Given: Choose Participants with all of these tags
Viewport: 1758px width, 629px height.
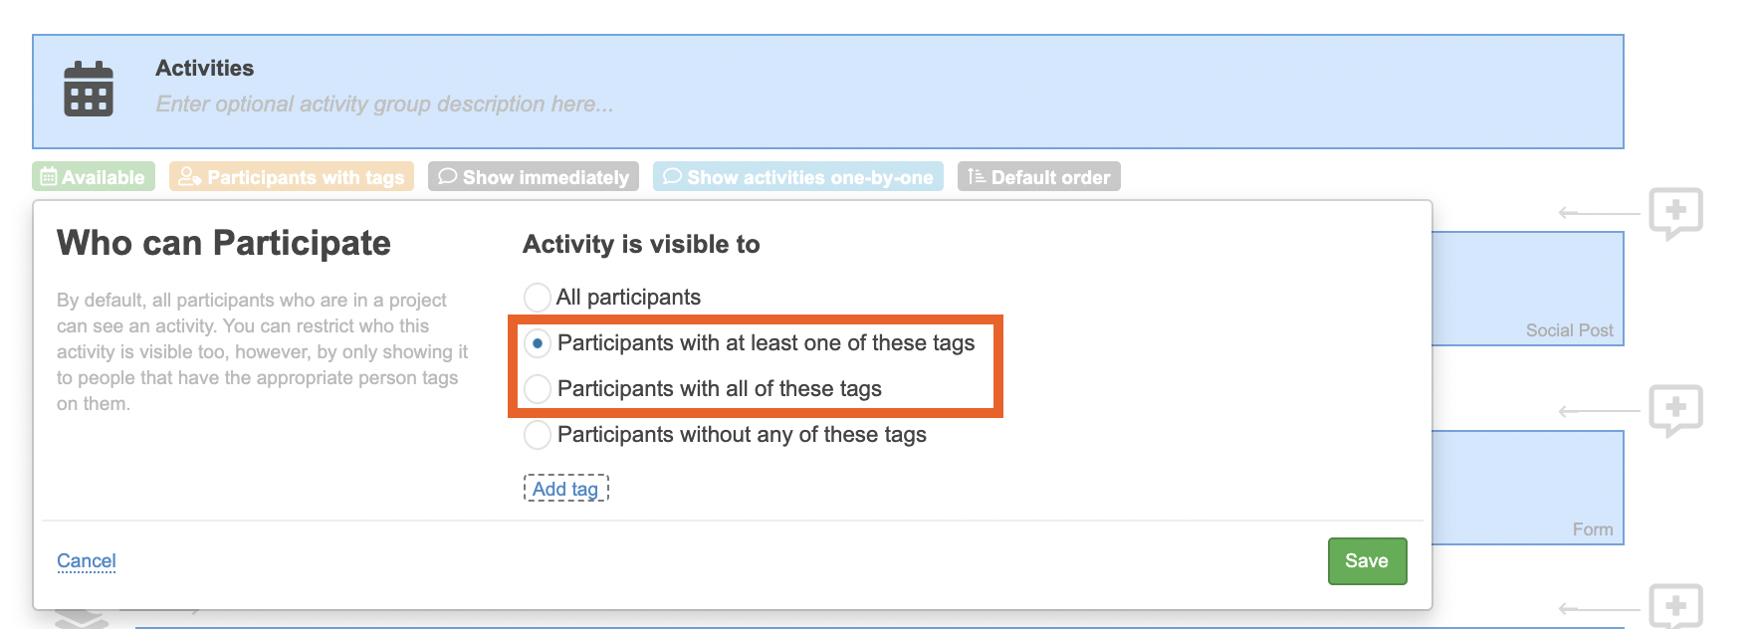Looking at the screenshot, I should [x=538, y=389].
